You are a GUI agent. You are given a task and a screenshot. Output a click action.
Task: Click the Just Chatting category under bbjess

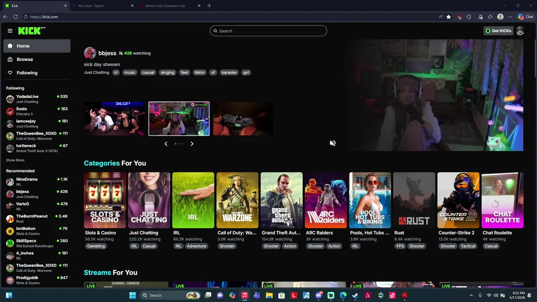96,73
